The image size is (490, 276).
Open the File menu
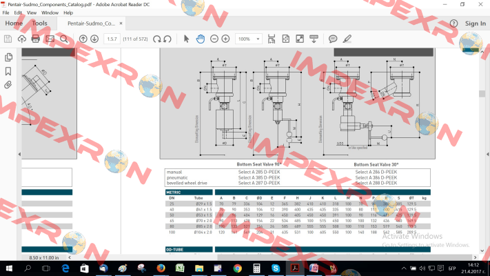tap(6, 13)
